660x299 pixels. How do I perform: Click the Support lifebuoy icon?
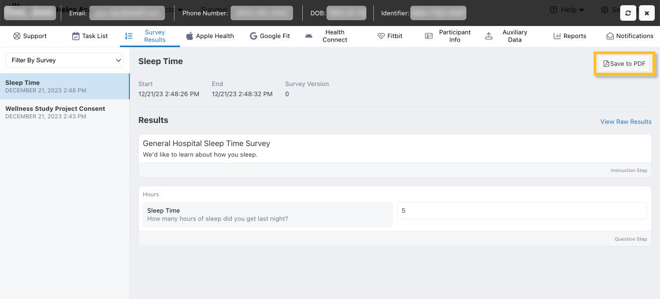point(17,36)
